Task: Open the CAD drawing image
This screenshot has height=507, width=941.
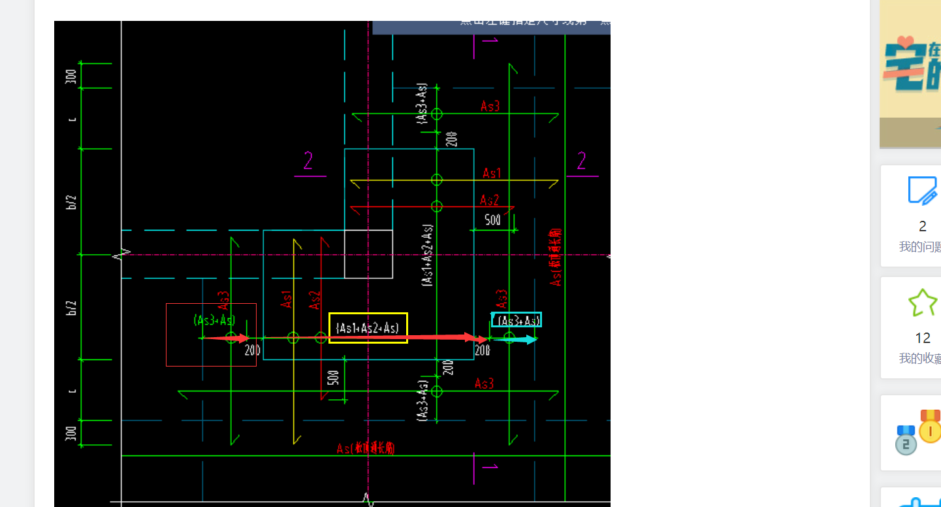Action: (x=332, y=264)
